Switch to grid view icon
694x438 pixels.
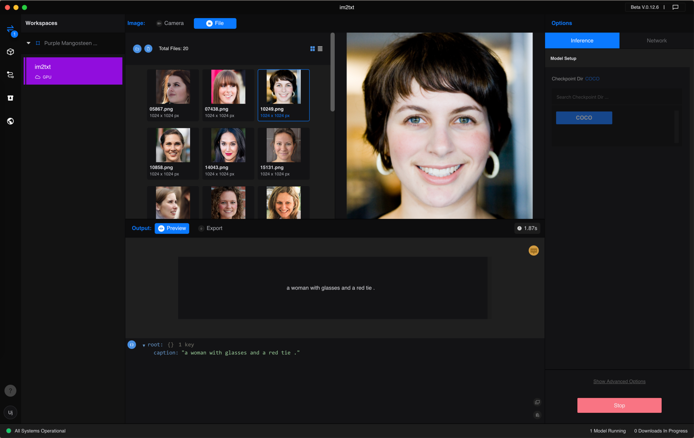[312, 49]
